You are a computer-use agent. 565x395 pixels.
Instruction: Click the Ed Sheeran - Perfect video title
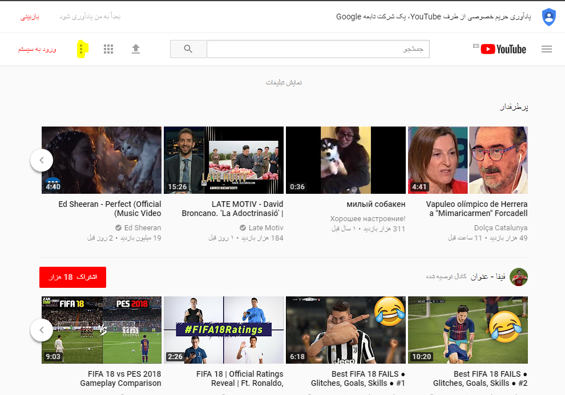[110, 209]
